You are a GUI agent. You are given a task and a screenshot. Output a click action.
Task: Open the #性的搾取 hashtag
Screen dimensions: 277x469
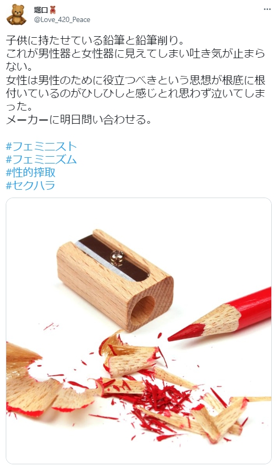tap(31, 172)
